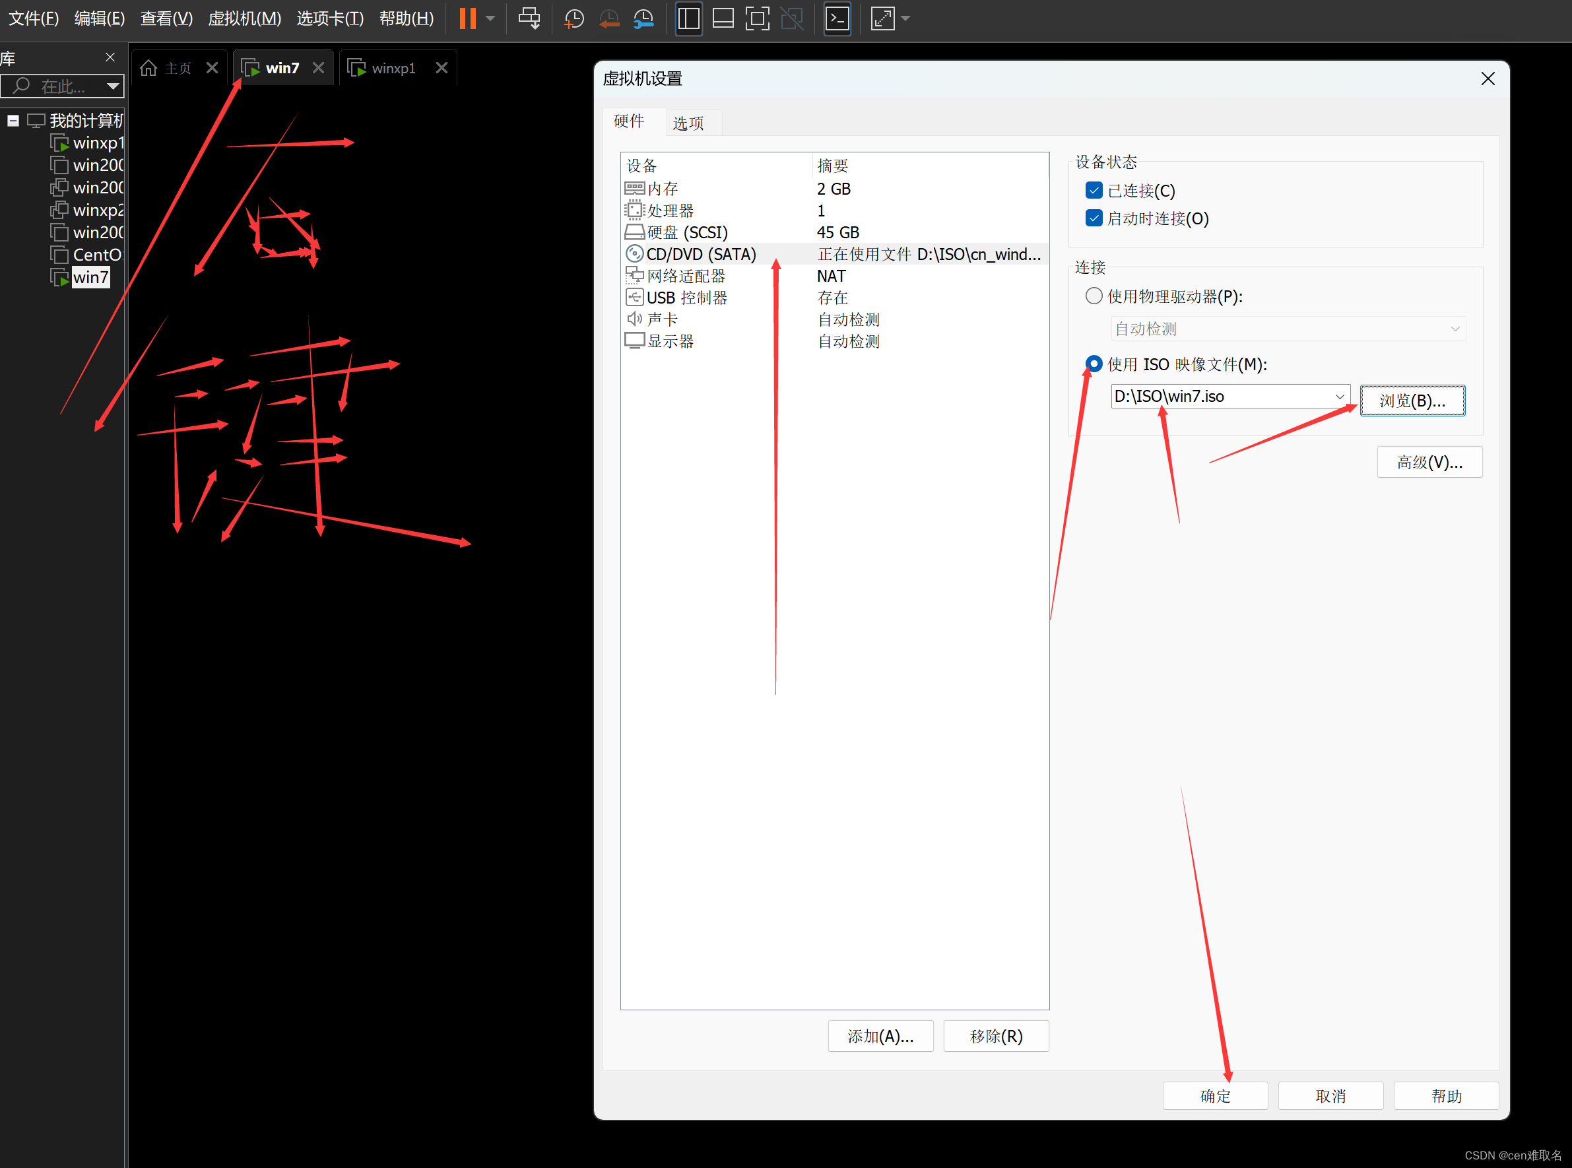Click the Send Ctrl+Alt+Del toolbar icon
The height and width of the screenshot is (1168, 1572).
point(529,18)
